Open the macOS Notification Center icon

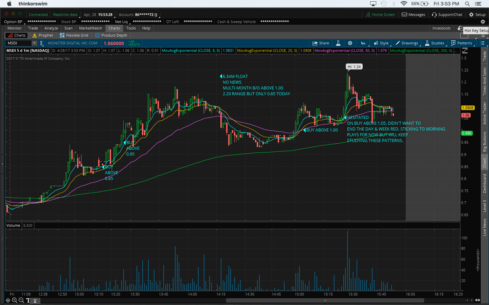click(x=478, y=4)
